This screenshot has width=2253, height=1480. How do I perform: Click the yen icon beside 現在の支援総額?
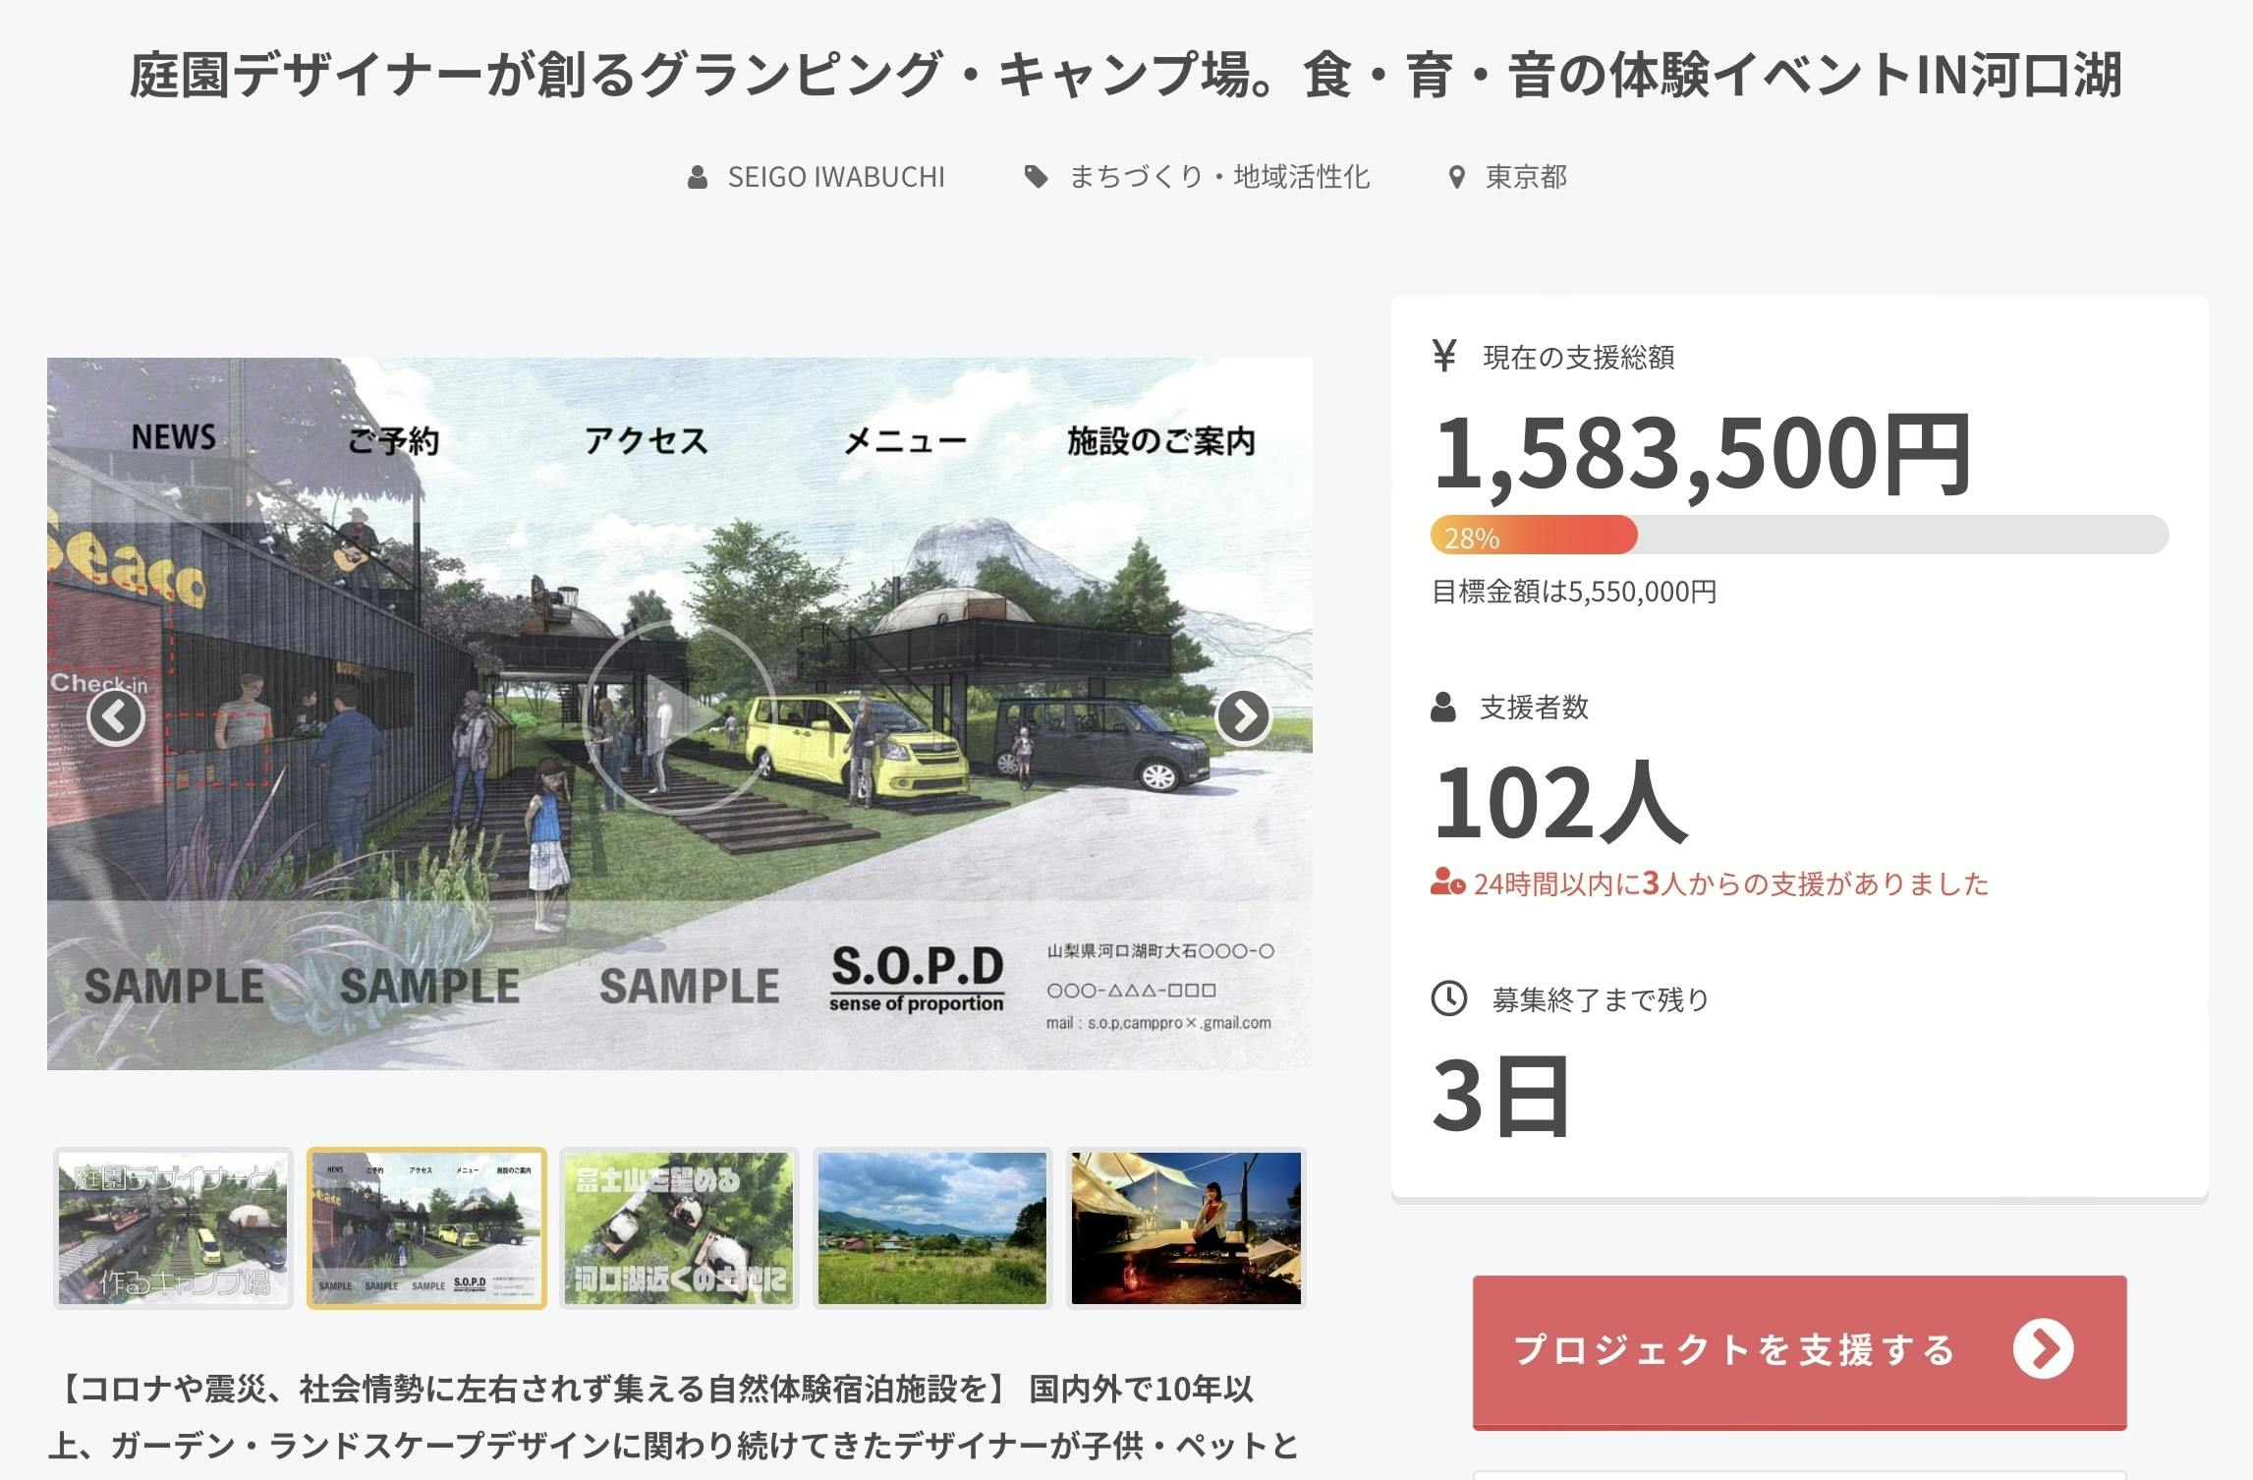coord(1443,356)
